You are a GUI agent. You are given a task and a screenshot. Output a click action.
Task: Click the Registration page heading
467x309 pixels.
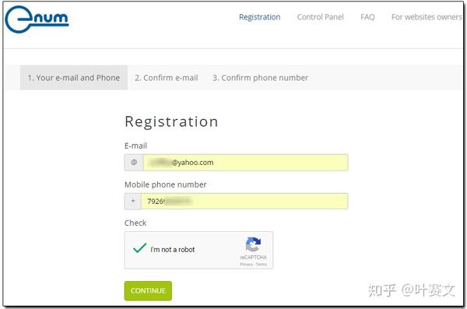tap(171, 121)
